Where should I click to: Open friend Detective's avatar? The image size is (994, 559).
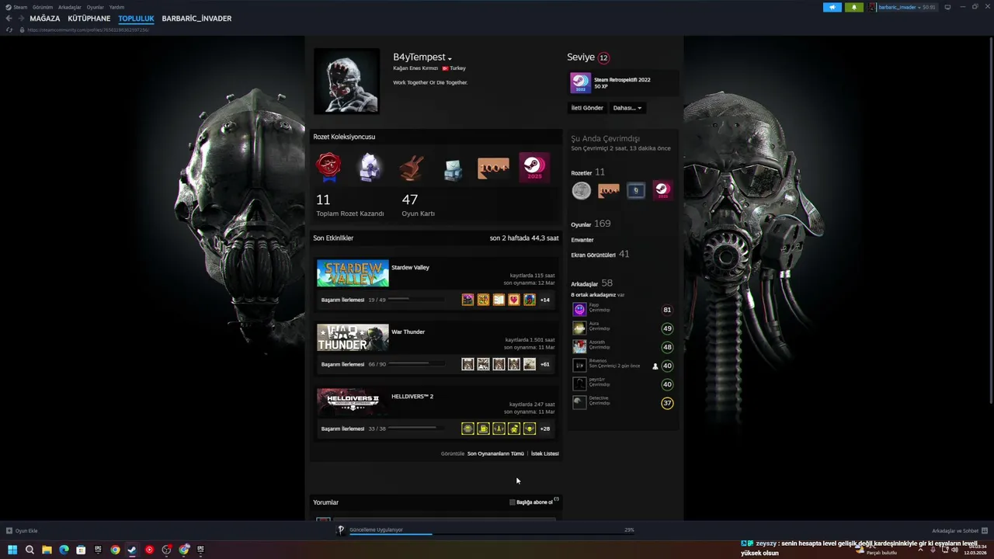579,402
